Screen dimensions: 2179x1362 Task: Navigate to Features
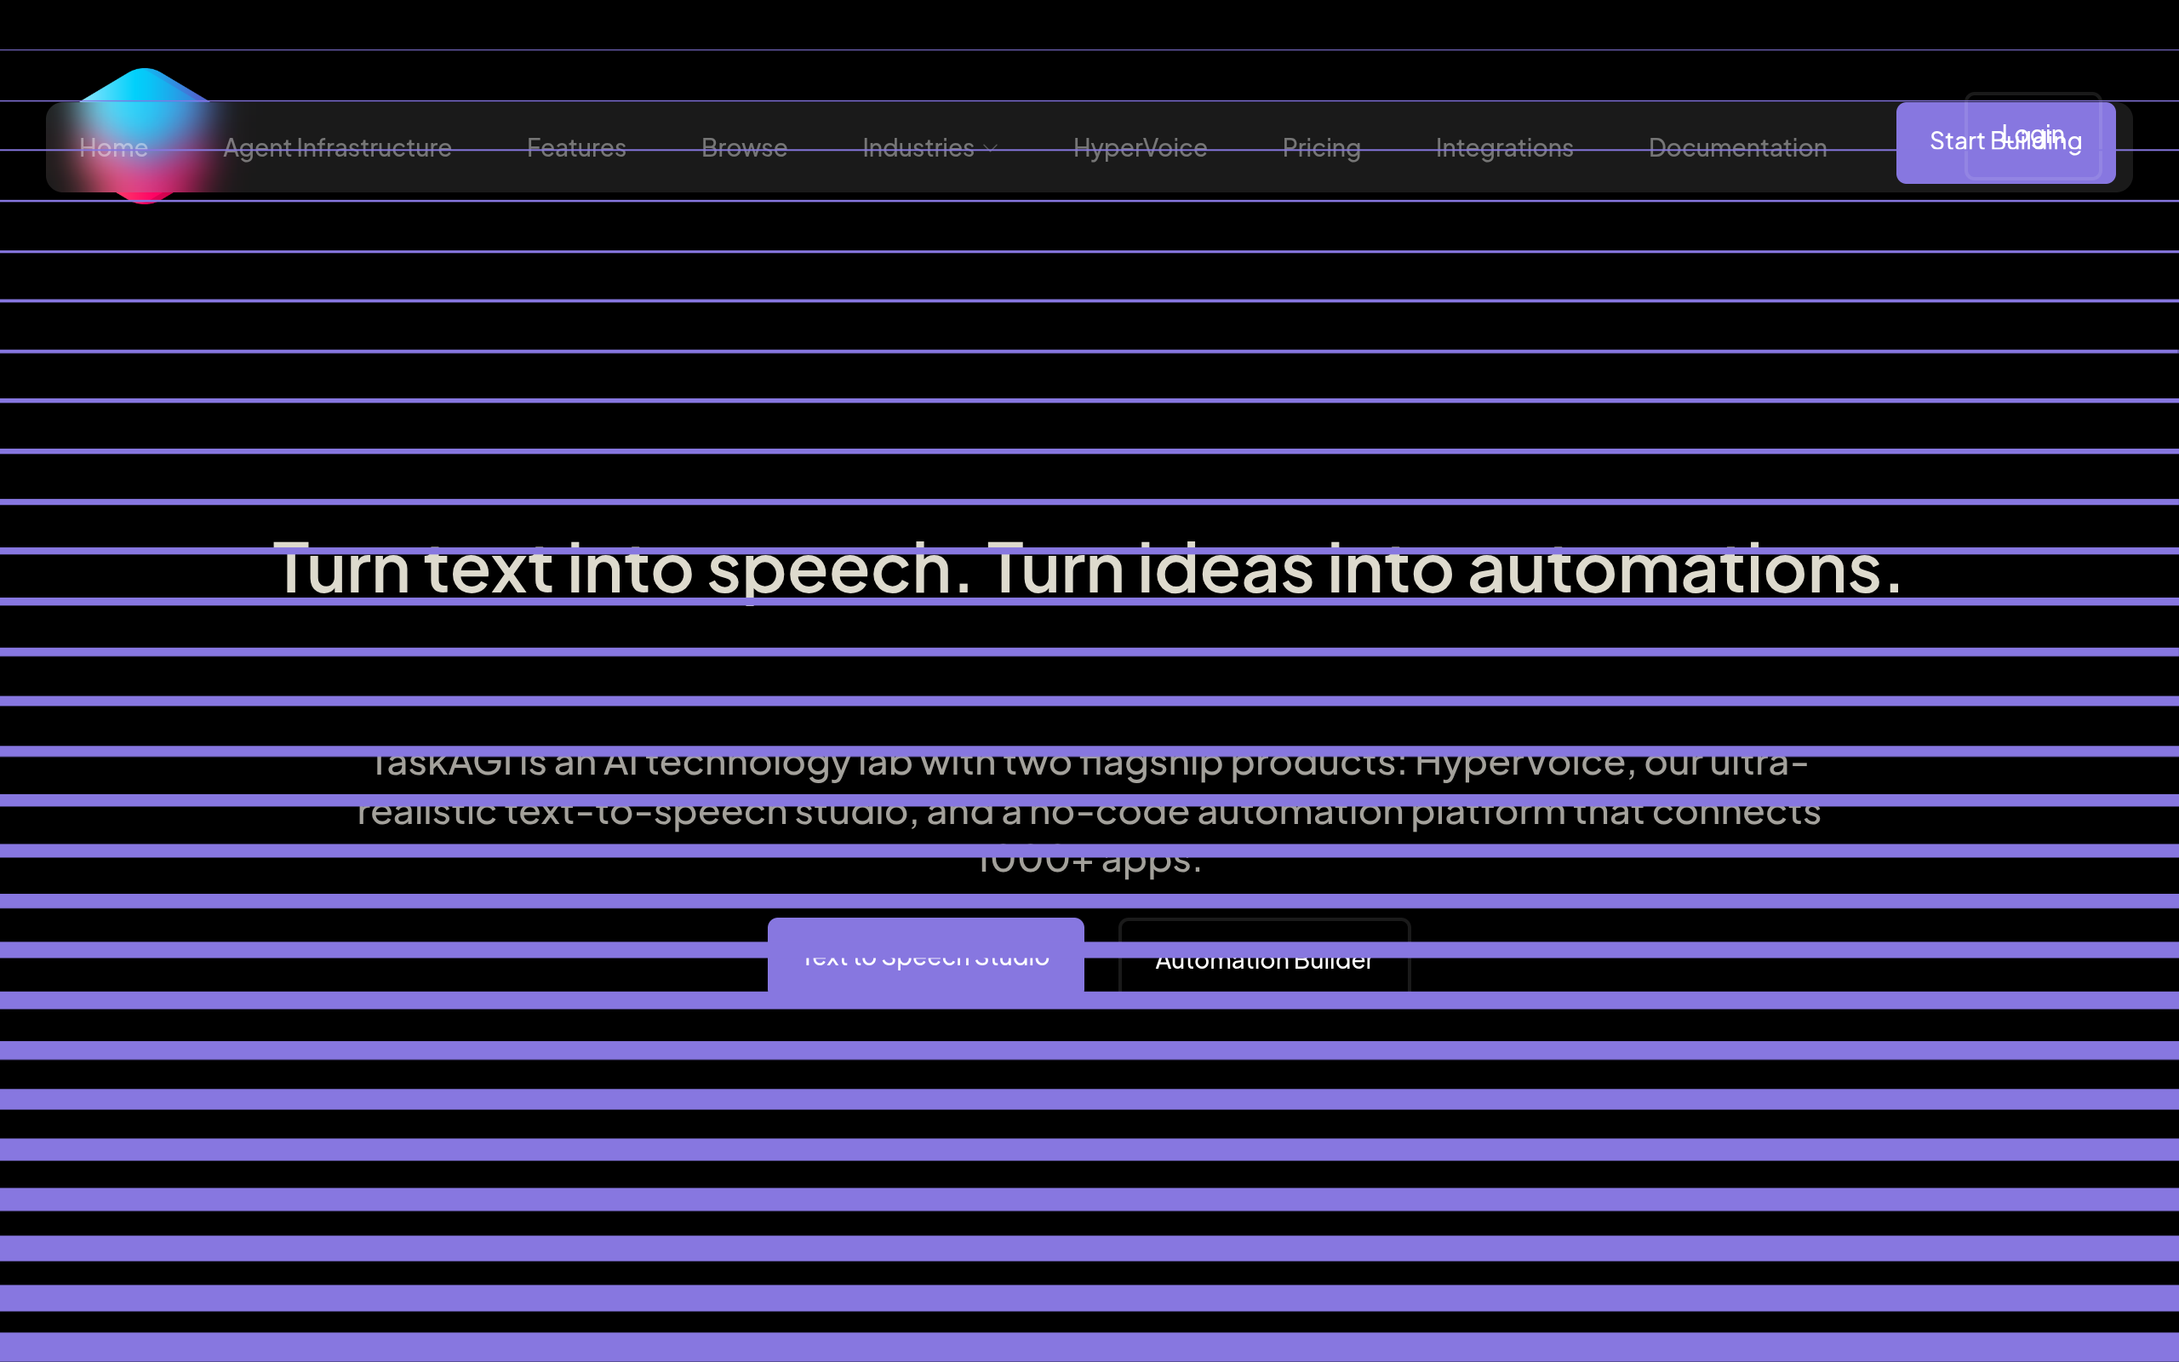[x=576, y=148]
